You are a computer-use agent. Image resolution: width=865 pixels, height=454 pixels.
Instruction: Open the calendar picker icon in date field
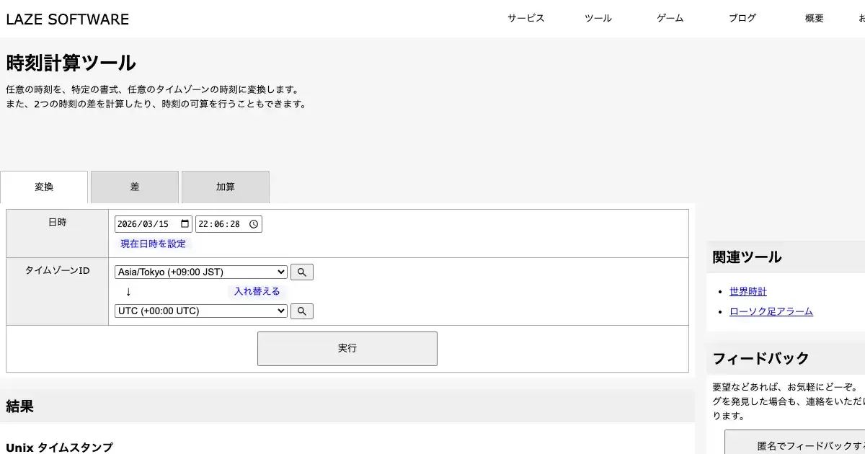pos(185,224)
